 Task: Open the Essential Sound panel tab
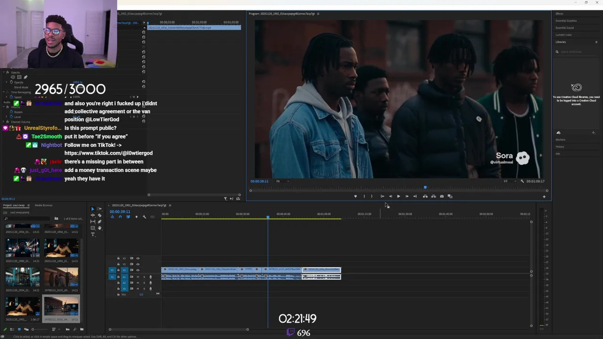coord(565,28)
